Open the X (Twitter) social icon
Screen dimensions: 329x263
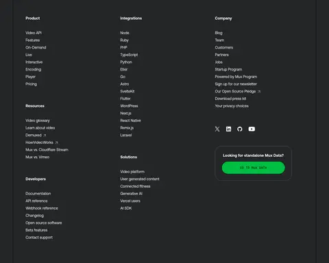point(217,129)
